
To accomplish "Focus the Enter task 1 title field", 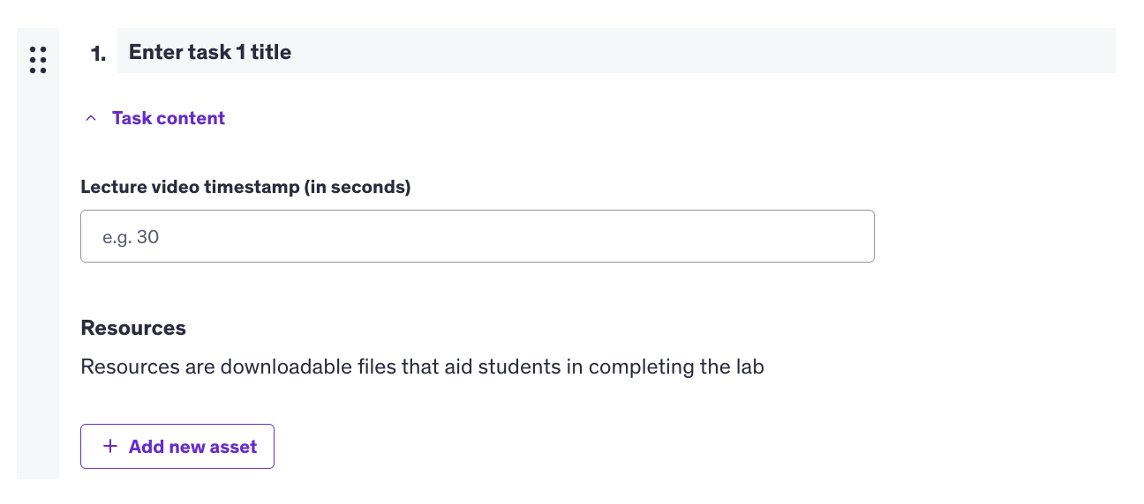I will 616,52.
